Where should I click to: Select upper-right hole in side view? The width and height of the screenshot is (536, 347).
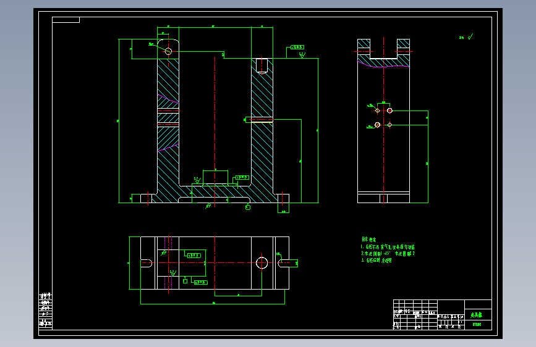pos(389,111)
